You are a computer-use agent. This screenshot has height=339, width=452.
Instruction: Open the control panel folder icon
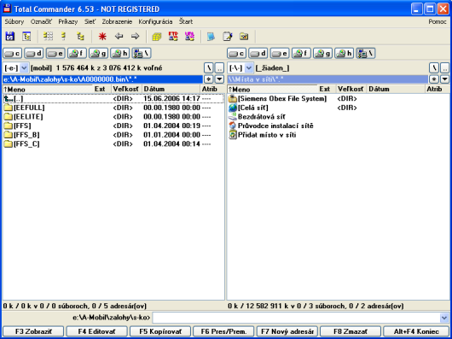(x=244, y=37)
